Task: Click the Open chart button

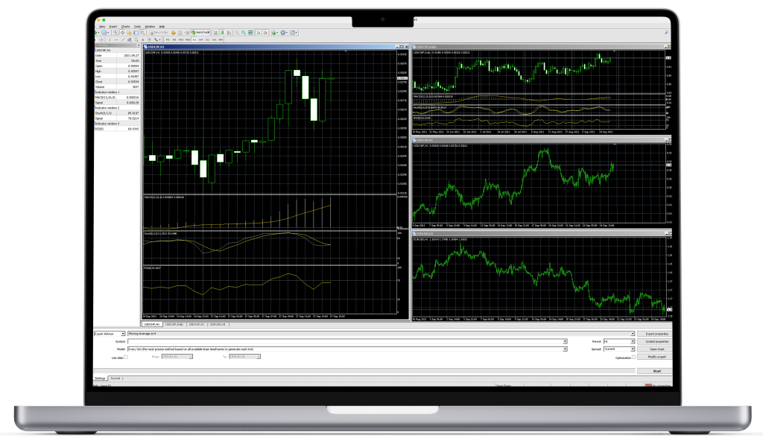Action: (x=656, y=349)
